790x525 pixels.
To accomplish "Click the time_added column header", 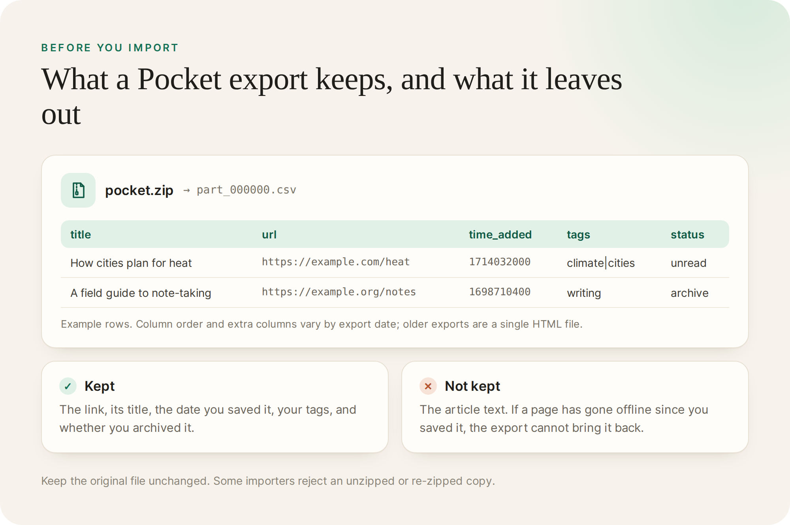I will [500, 234].
